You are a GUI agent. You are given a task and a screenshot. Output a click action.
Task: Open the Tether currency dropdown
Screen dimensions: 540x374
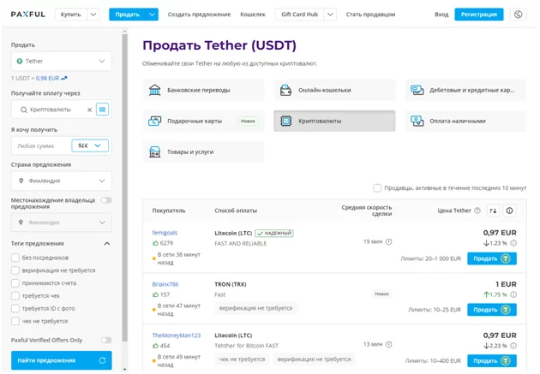[x=62, y=62]
